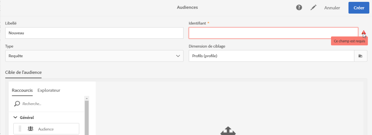The image size is (372, 135).
Task: Click the Audience people icon
Action: click(x=30, y=129)
